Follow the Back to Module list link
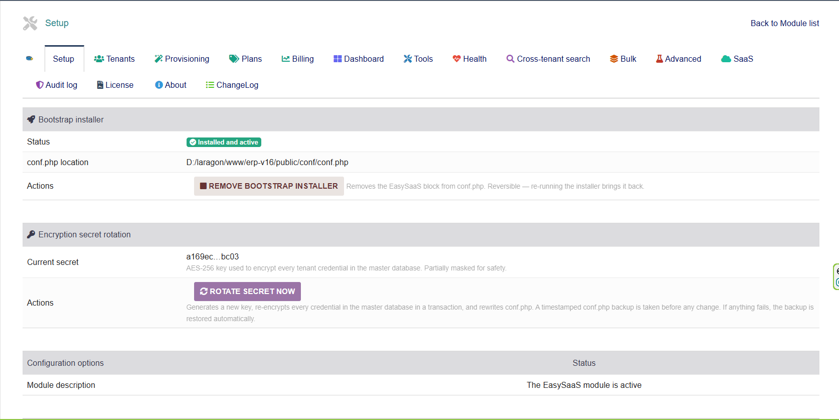The width and height of the screenshot is (839, 420). 785,23
